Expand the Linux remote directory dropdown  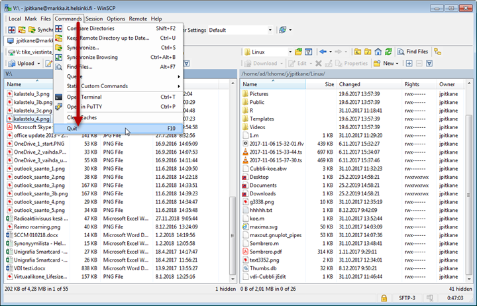click(290, 52)
